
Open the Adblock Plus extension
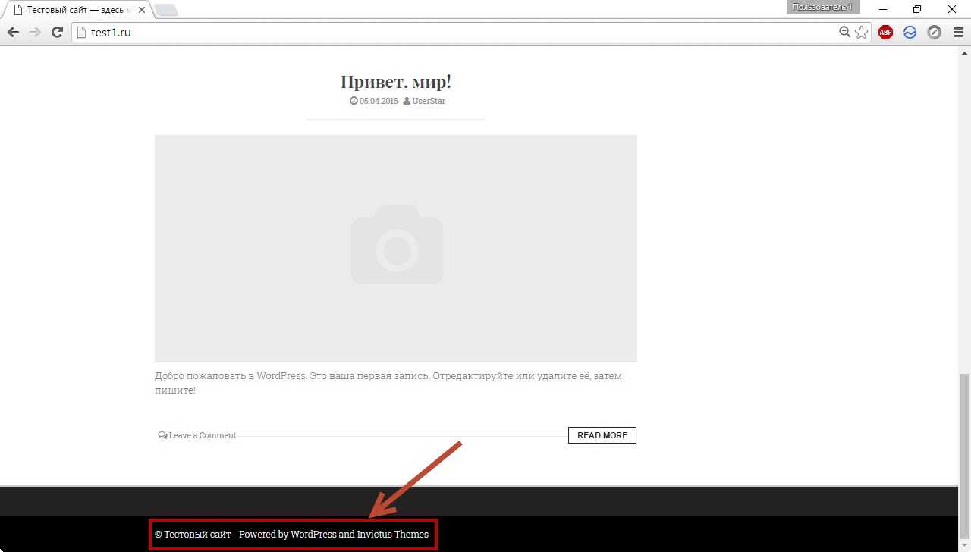(885, 32)
